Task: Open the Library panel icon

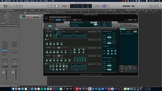Action: coord(2,6)
